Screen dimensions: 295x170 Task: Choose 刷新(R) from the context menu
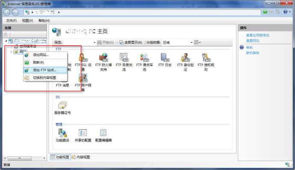click(x=45, y=62)
